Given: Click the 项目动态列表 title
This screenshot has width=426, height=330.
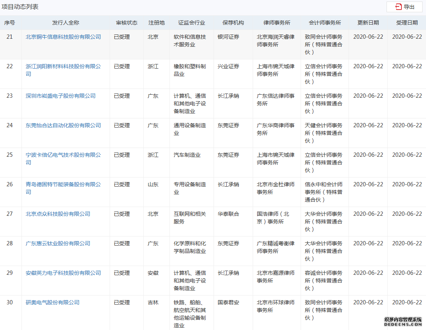Looking at the screenshot, I should click(20, 7).
